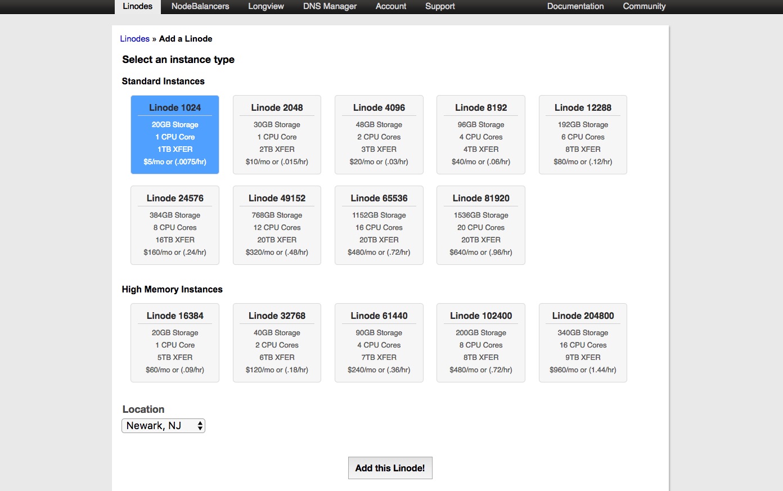Open the Account tab
Image resolution: width=783 pixels, height=491 pixels.
click(x=391, y=7)
